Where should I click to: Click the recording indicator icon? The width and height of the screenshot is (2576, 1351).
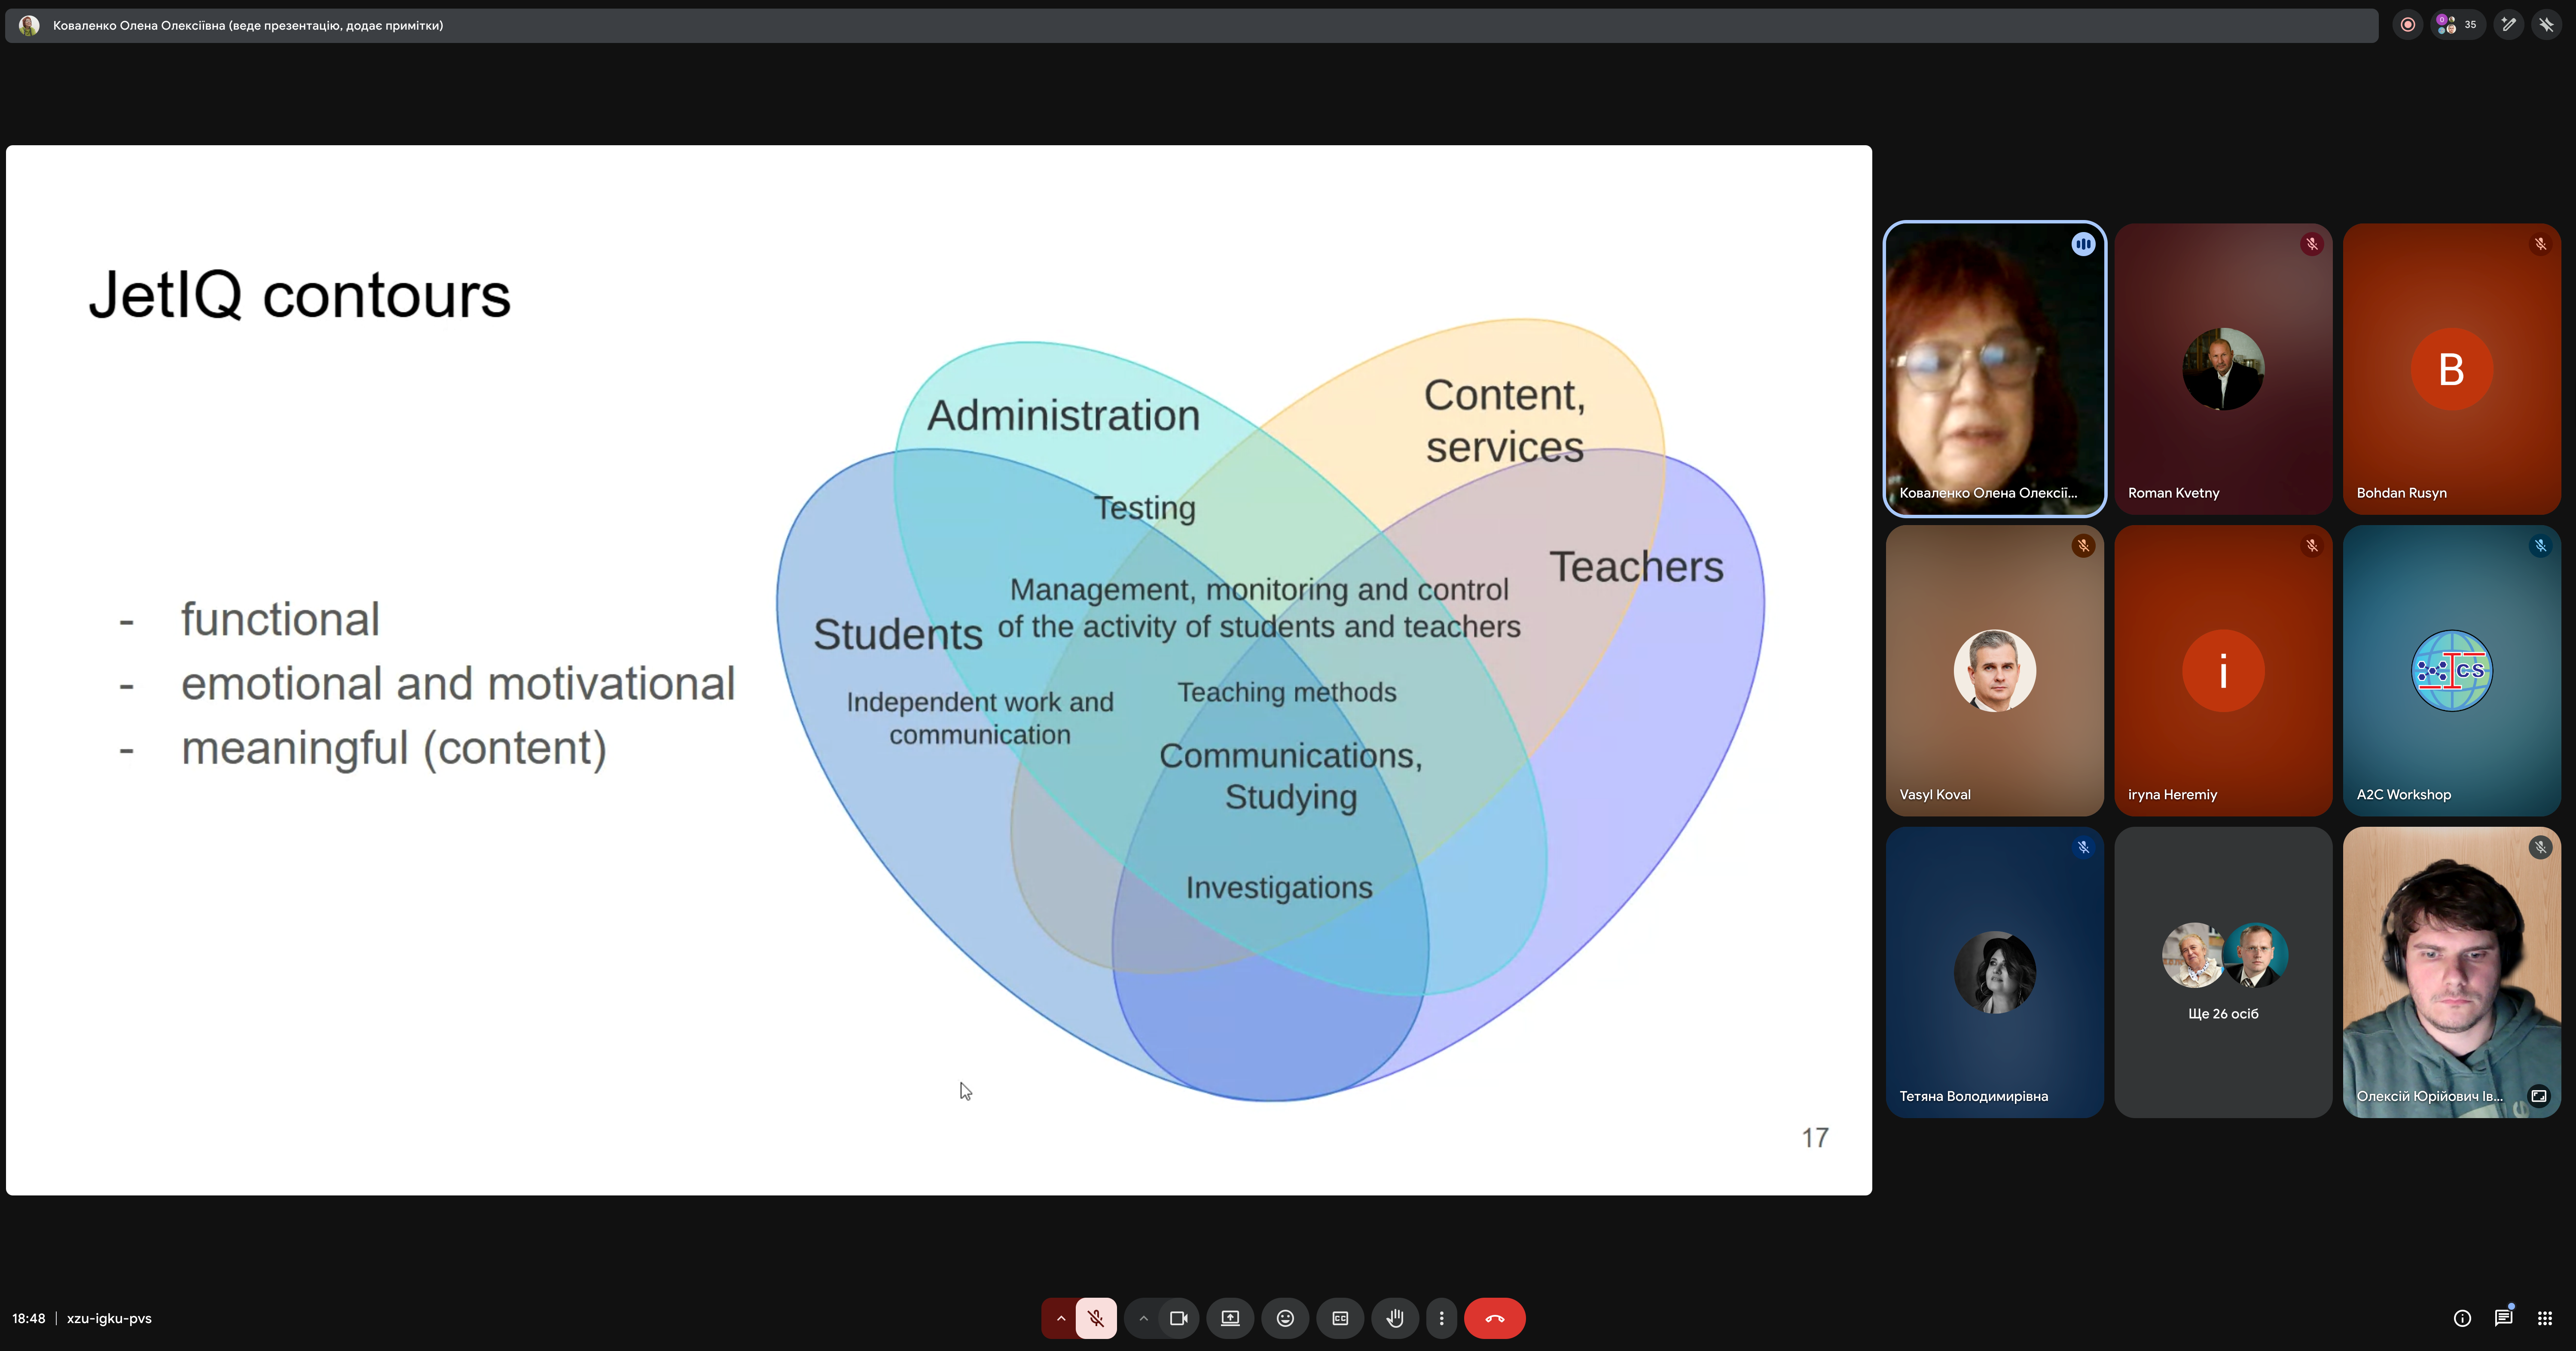point(2408,25)
